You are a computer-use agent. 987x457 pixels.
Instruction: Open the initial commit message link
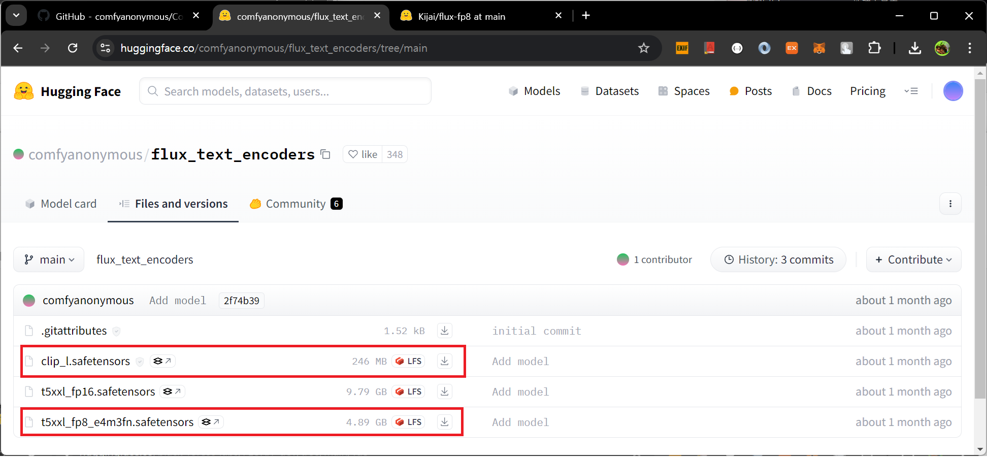(537, 331)
